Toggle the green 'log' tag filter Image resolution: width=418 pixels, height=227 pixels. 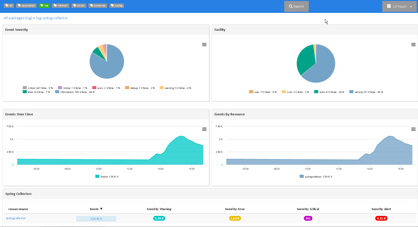tap(44, 6)
